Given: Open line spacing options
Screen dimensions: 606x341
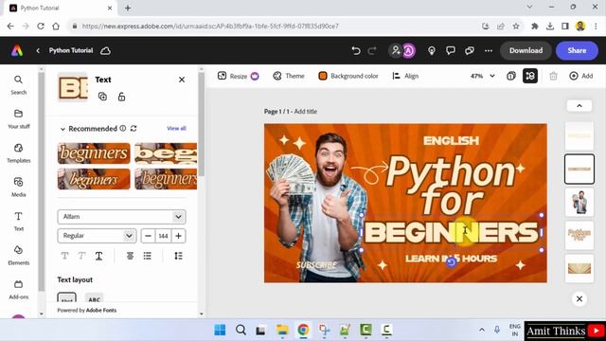Looking at the screenshot, I should pyautogui.click(x=178, y=256).
